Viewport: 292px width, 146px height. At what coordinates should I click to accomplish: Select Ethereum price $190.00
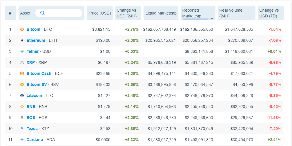(103, 40)
